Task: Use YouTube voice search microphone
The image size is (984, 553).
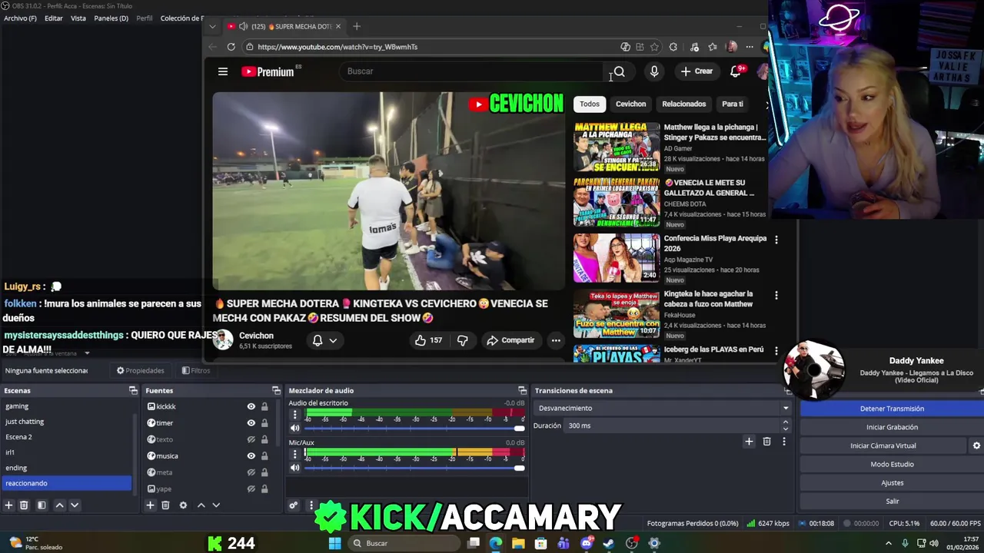Action: pyautogui.click(x=654, y=71)
